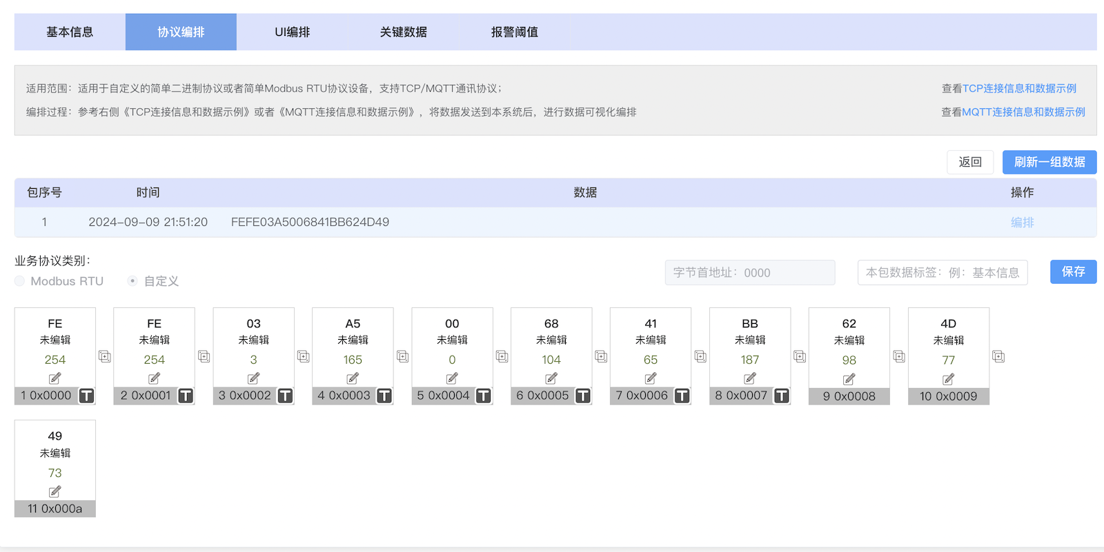Click decimal value 254 on card 0x0000
The width and height of the screenshot is (1104, 552).
click(x=55, y=360)
